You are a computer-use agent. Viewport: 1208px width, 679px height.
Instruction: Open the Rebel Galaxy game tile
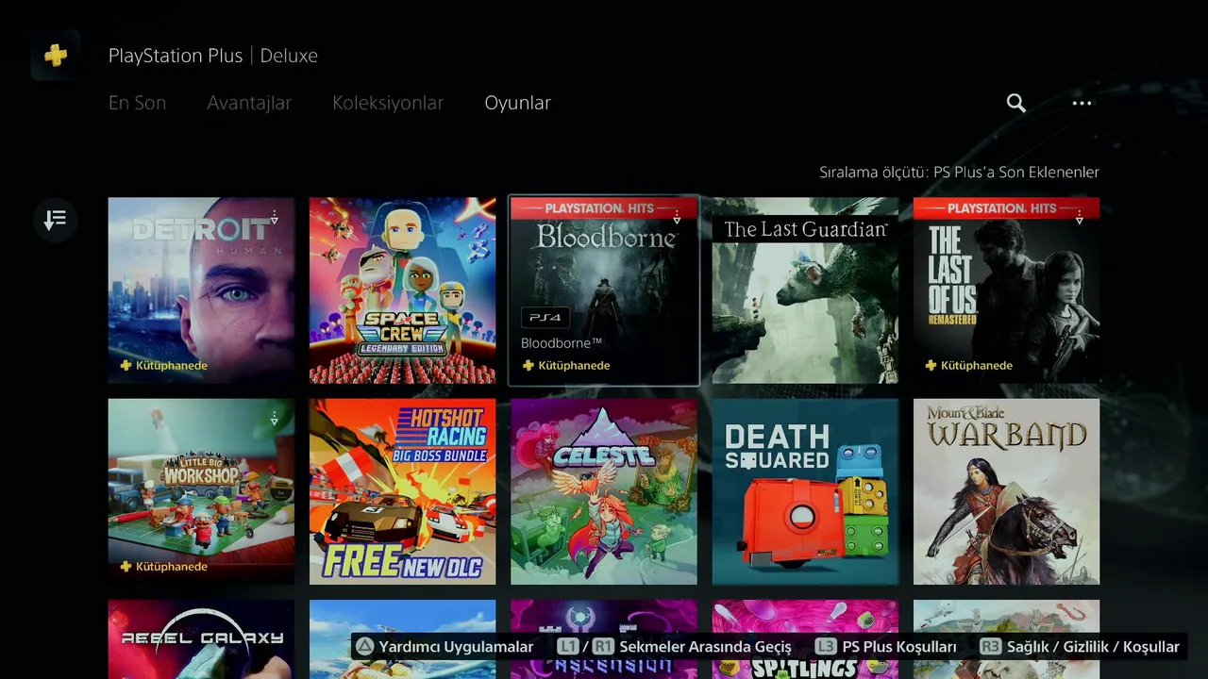(x=201, y=639)
